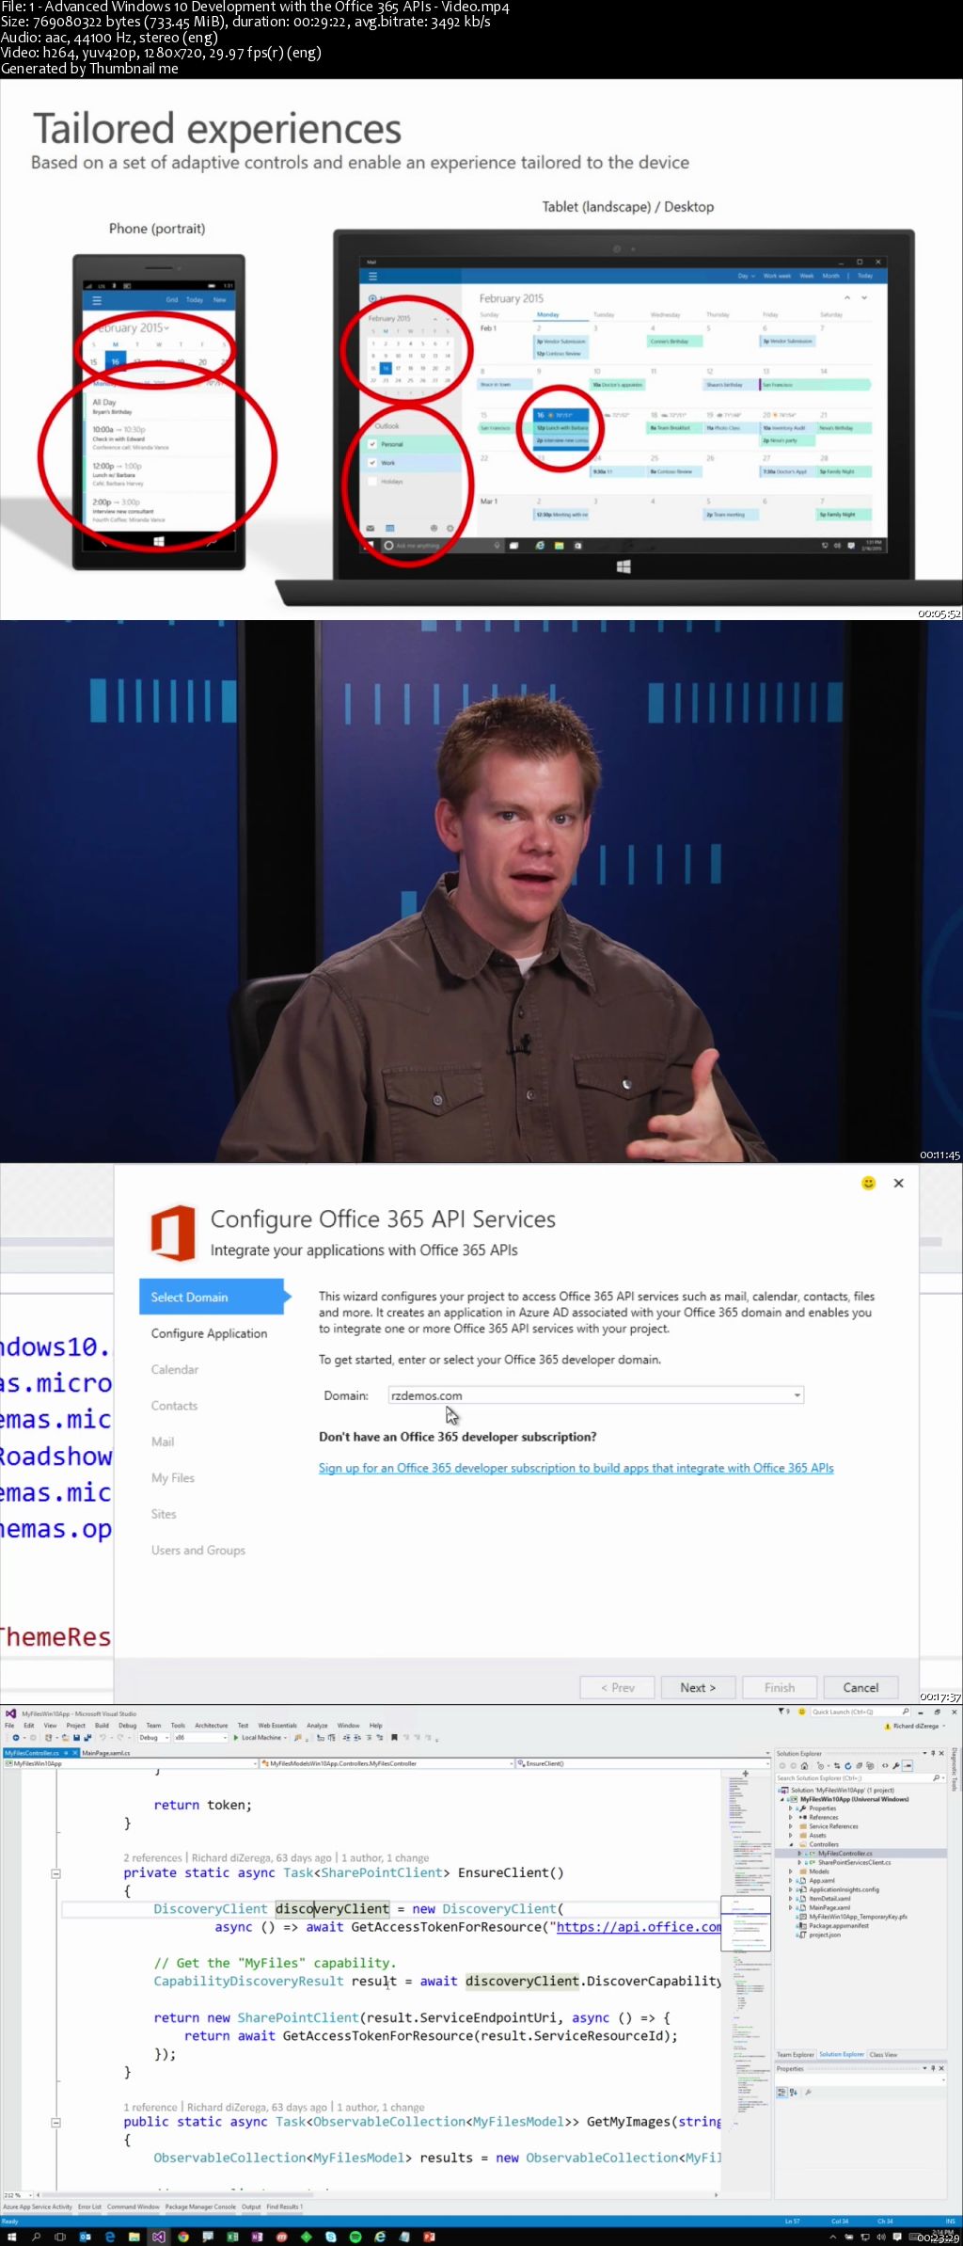Open the Architecture menu
Screen dimensions: 963x2246
point(212,1726)
